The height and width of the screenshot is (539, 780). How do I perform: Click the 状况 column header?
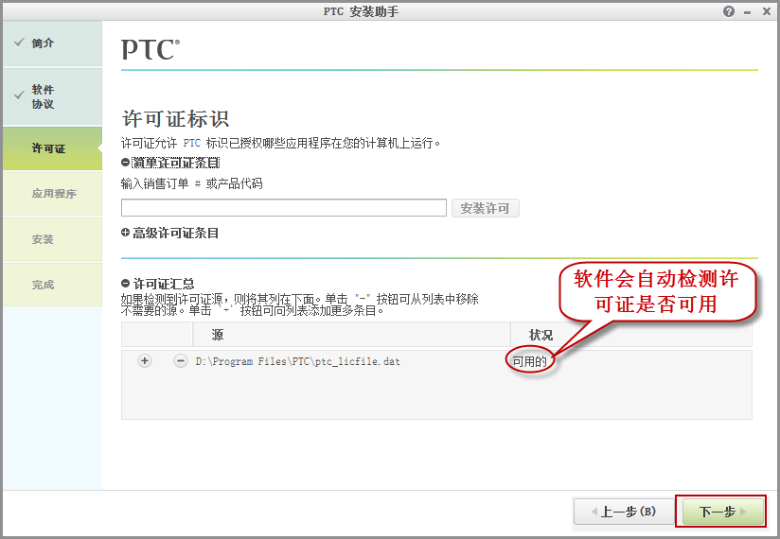[630, 335]
